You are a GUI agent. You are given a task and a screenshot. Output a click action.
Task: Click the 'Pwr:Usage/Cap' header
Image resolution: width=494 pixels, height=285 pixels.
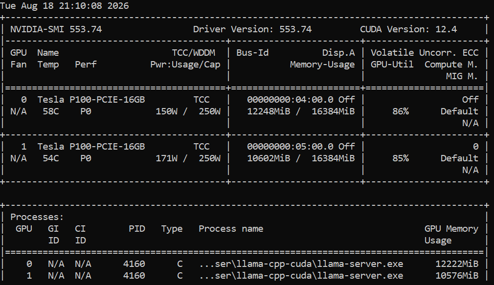click(185, 65)
